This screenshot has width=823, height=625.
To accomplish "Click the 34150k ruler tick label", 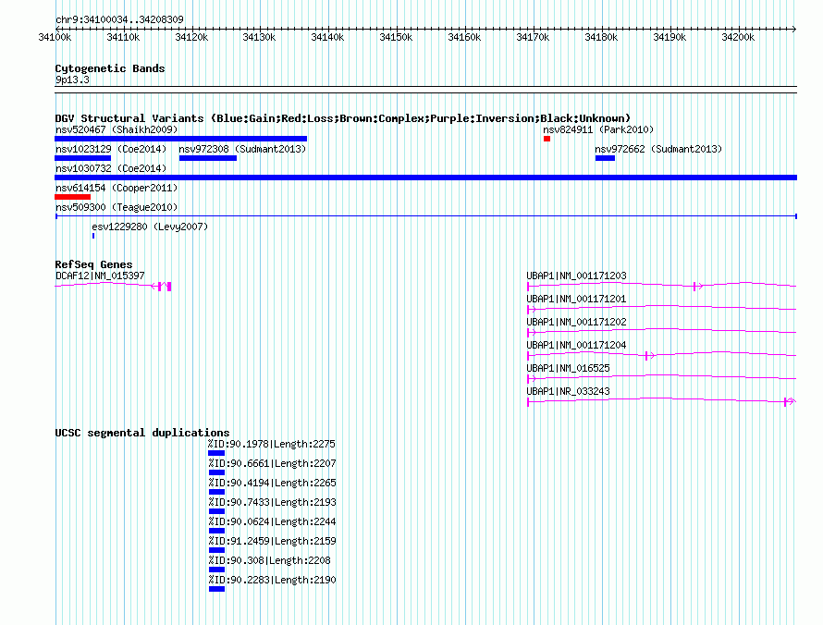I will (x=397, y=37).
